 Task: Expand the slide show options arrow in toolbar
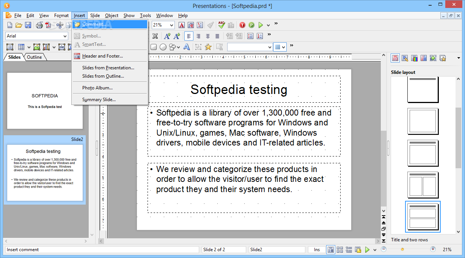pyautogui.click(x=268, y=25)
